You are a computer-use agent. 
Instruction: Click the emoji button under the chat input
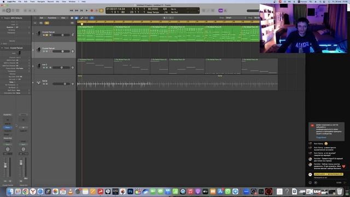pos(310,182)
